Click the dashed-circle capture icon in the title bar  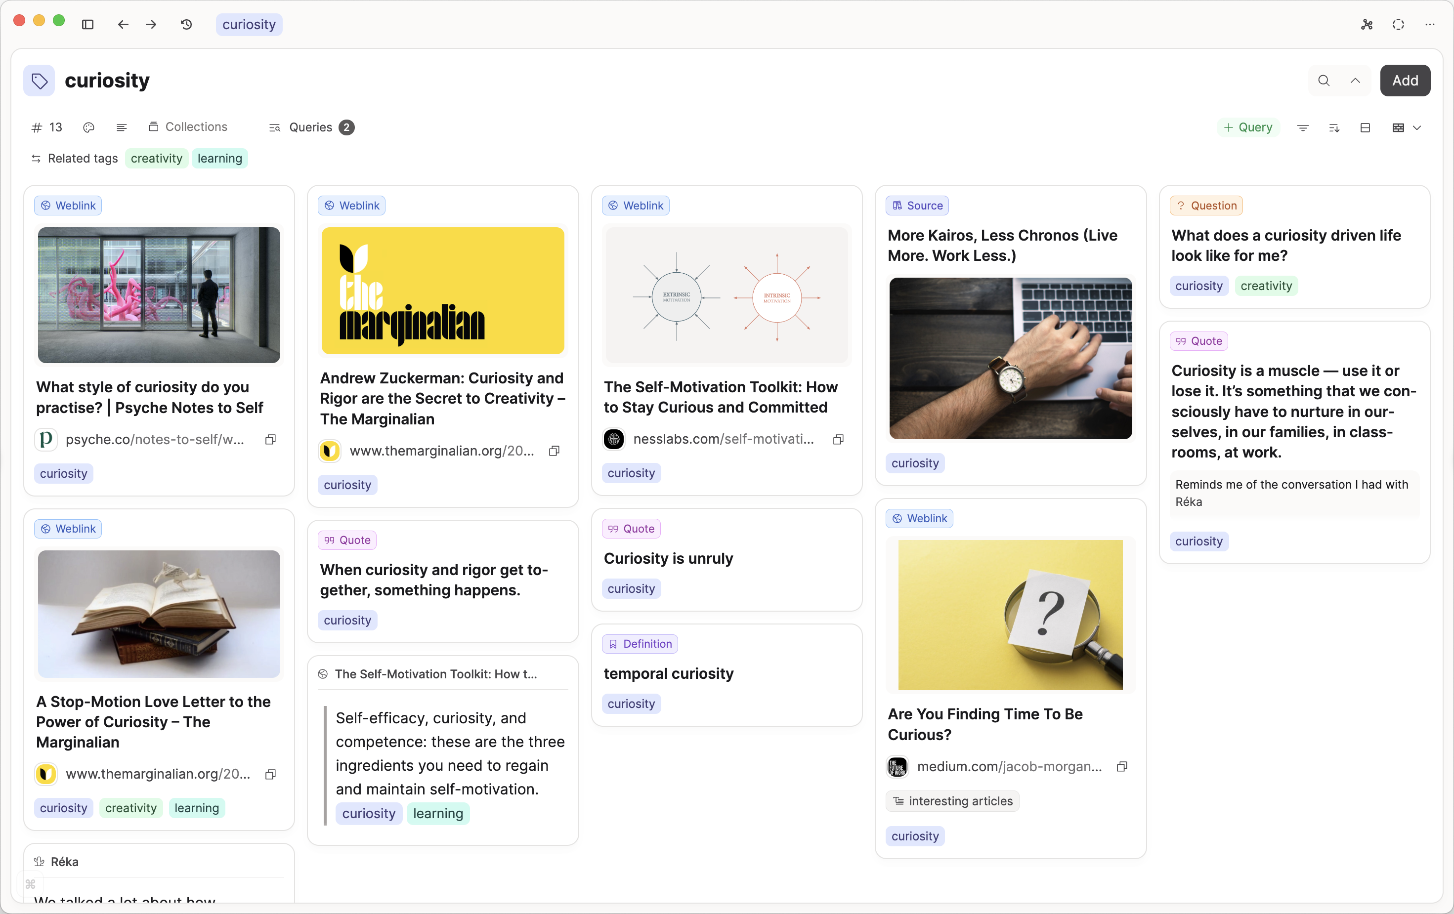[1399, 25]
